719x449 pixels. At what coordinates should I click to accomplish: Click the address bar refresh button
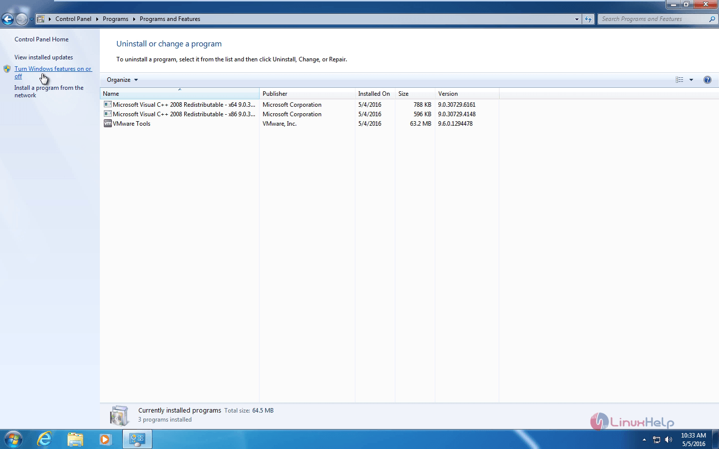coord(588,19)
